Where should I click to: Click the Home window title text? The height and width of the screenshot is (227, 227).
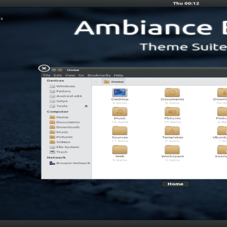(x=73, y=70)
